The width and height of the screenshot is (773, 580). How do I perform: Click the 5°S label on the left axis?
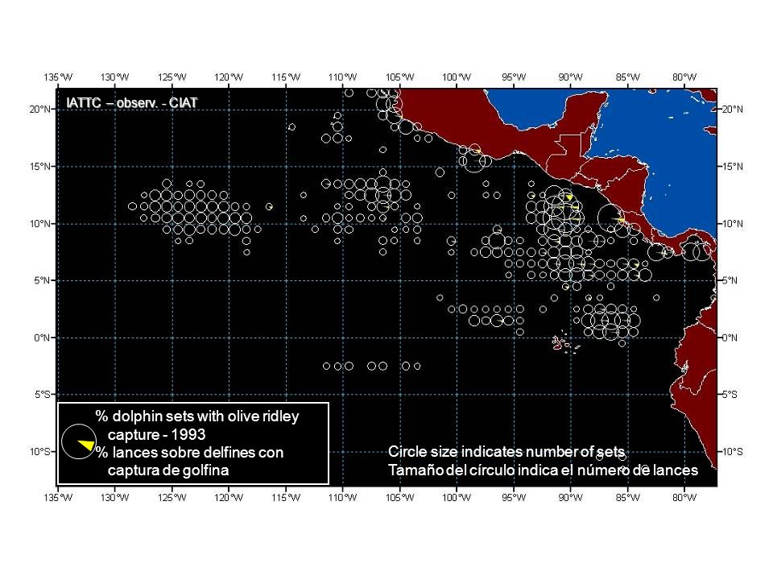pyautogui.click(x=43, y=394)
